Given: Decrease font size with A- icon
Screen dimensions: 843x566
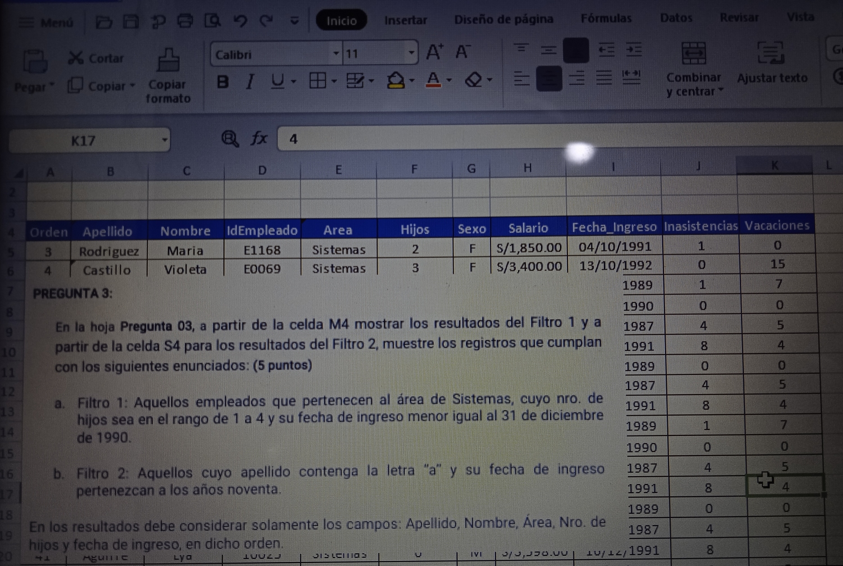Looking at the screenshot, I should pyautogui.click(x=463, y=52).
